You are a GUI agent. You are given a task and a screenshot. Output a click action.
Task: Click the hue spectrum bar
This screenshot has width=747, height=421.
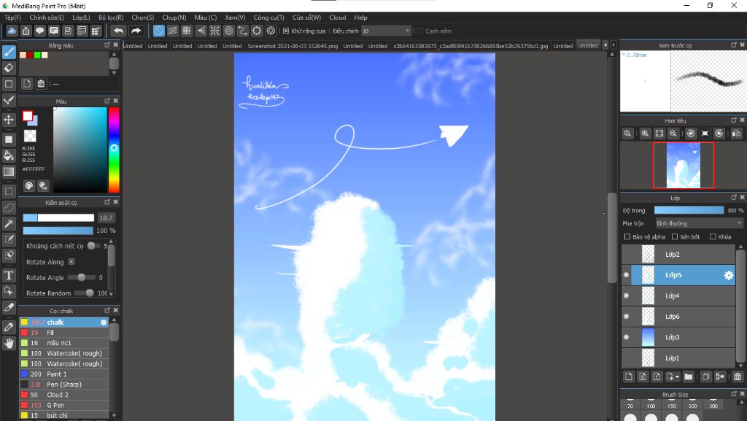pos(114,150)
